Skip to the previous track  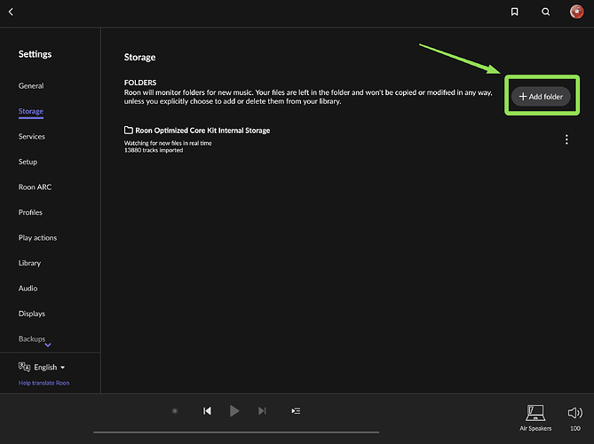pos(207,410)
